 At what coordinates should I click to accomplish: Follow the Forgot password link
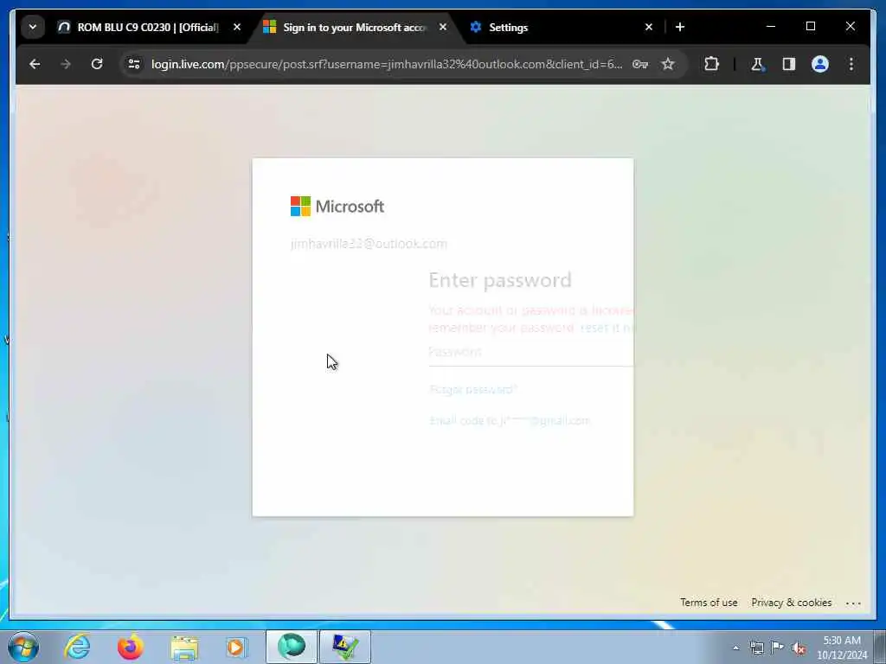(x=473, y=390)
